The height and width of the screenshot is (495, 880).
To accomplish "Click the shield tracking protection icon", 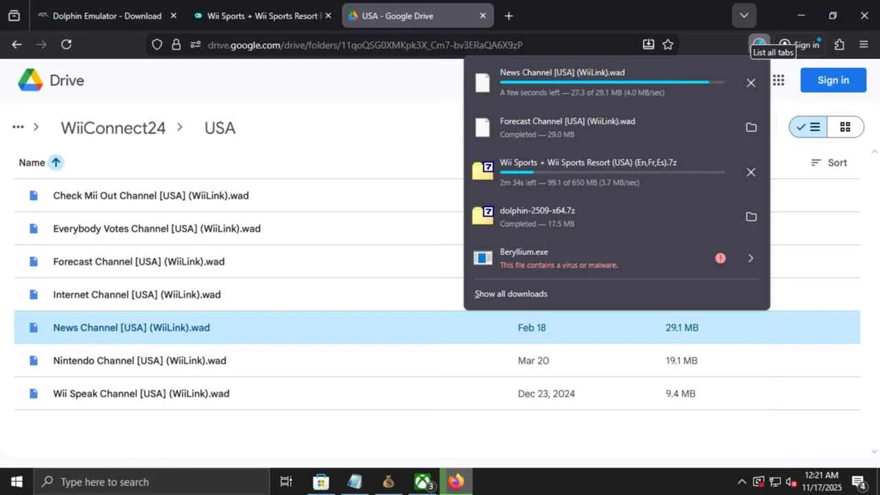I will click(157, 45).
